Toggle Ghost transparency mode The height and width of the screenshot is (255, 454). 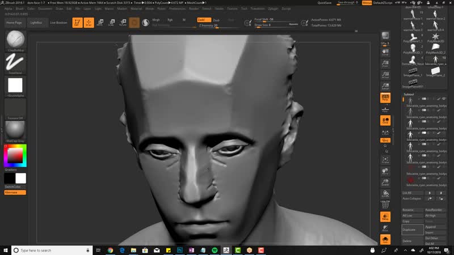pyautogui.click(x=385, y=228)
